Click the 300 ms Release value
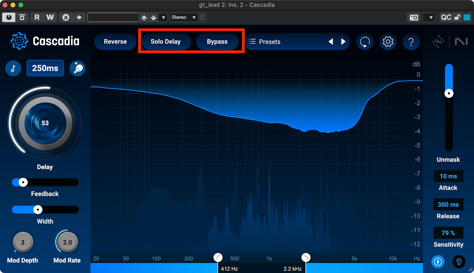 pos(448,205)
